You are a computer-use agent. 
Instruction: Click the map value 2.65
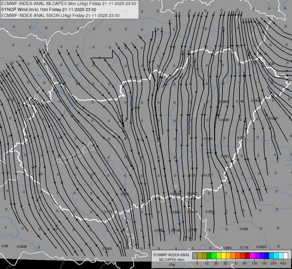point(5,246)
